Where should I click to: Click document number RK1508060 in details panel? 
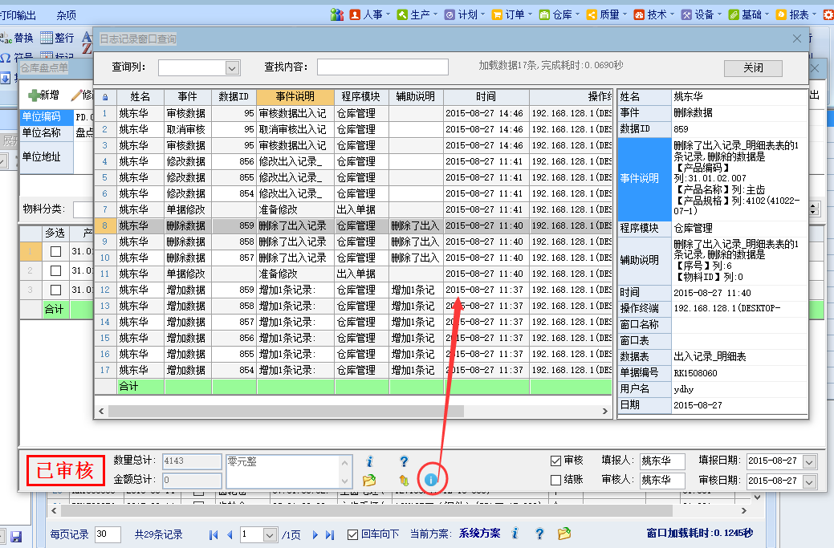tap(695, 373)
